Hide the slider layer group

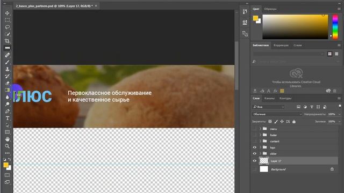(254, 153)
